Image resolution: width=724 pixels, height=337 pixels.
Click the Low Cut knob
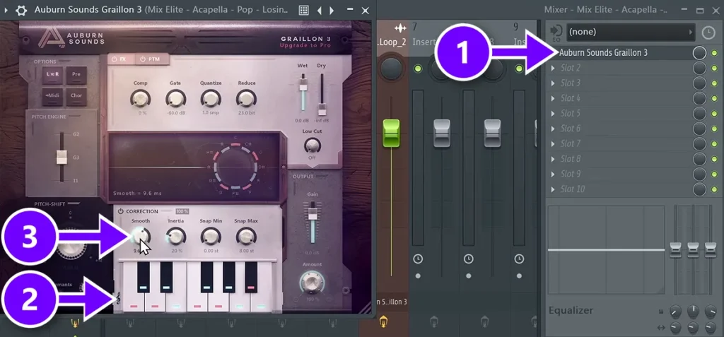coord(313,146)
